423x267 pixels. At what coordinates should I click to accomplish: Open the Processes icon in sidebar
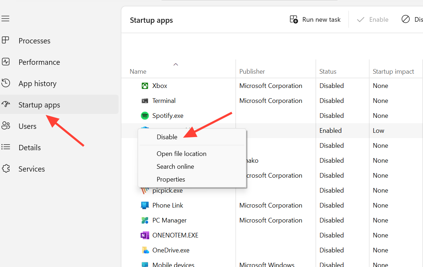5,40
